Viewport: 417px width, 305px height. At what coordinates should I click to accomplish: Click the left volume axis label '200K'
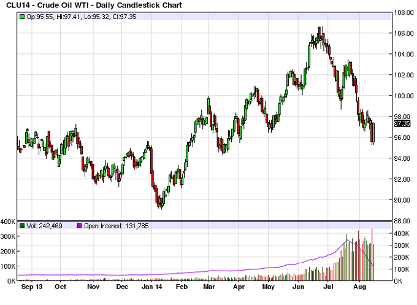click(8, 251)
